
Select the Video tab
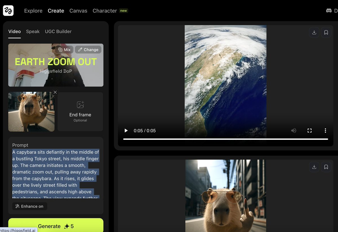(x=14, y=32)
